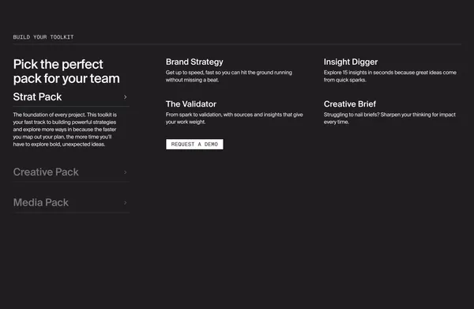Open the Insight Digger tool title

(x=351, y=62)
